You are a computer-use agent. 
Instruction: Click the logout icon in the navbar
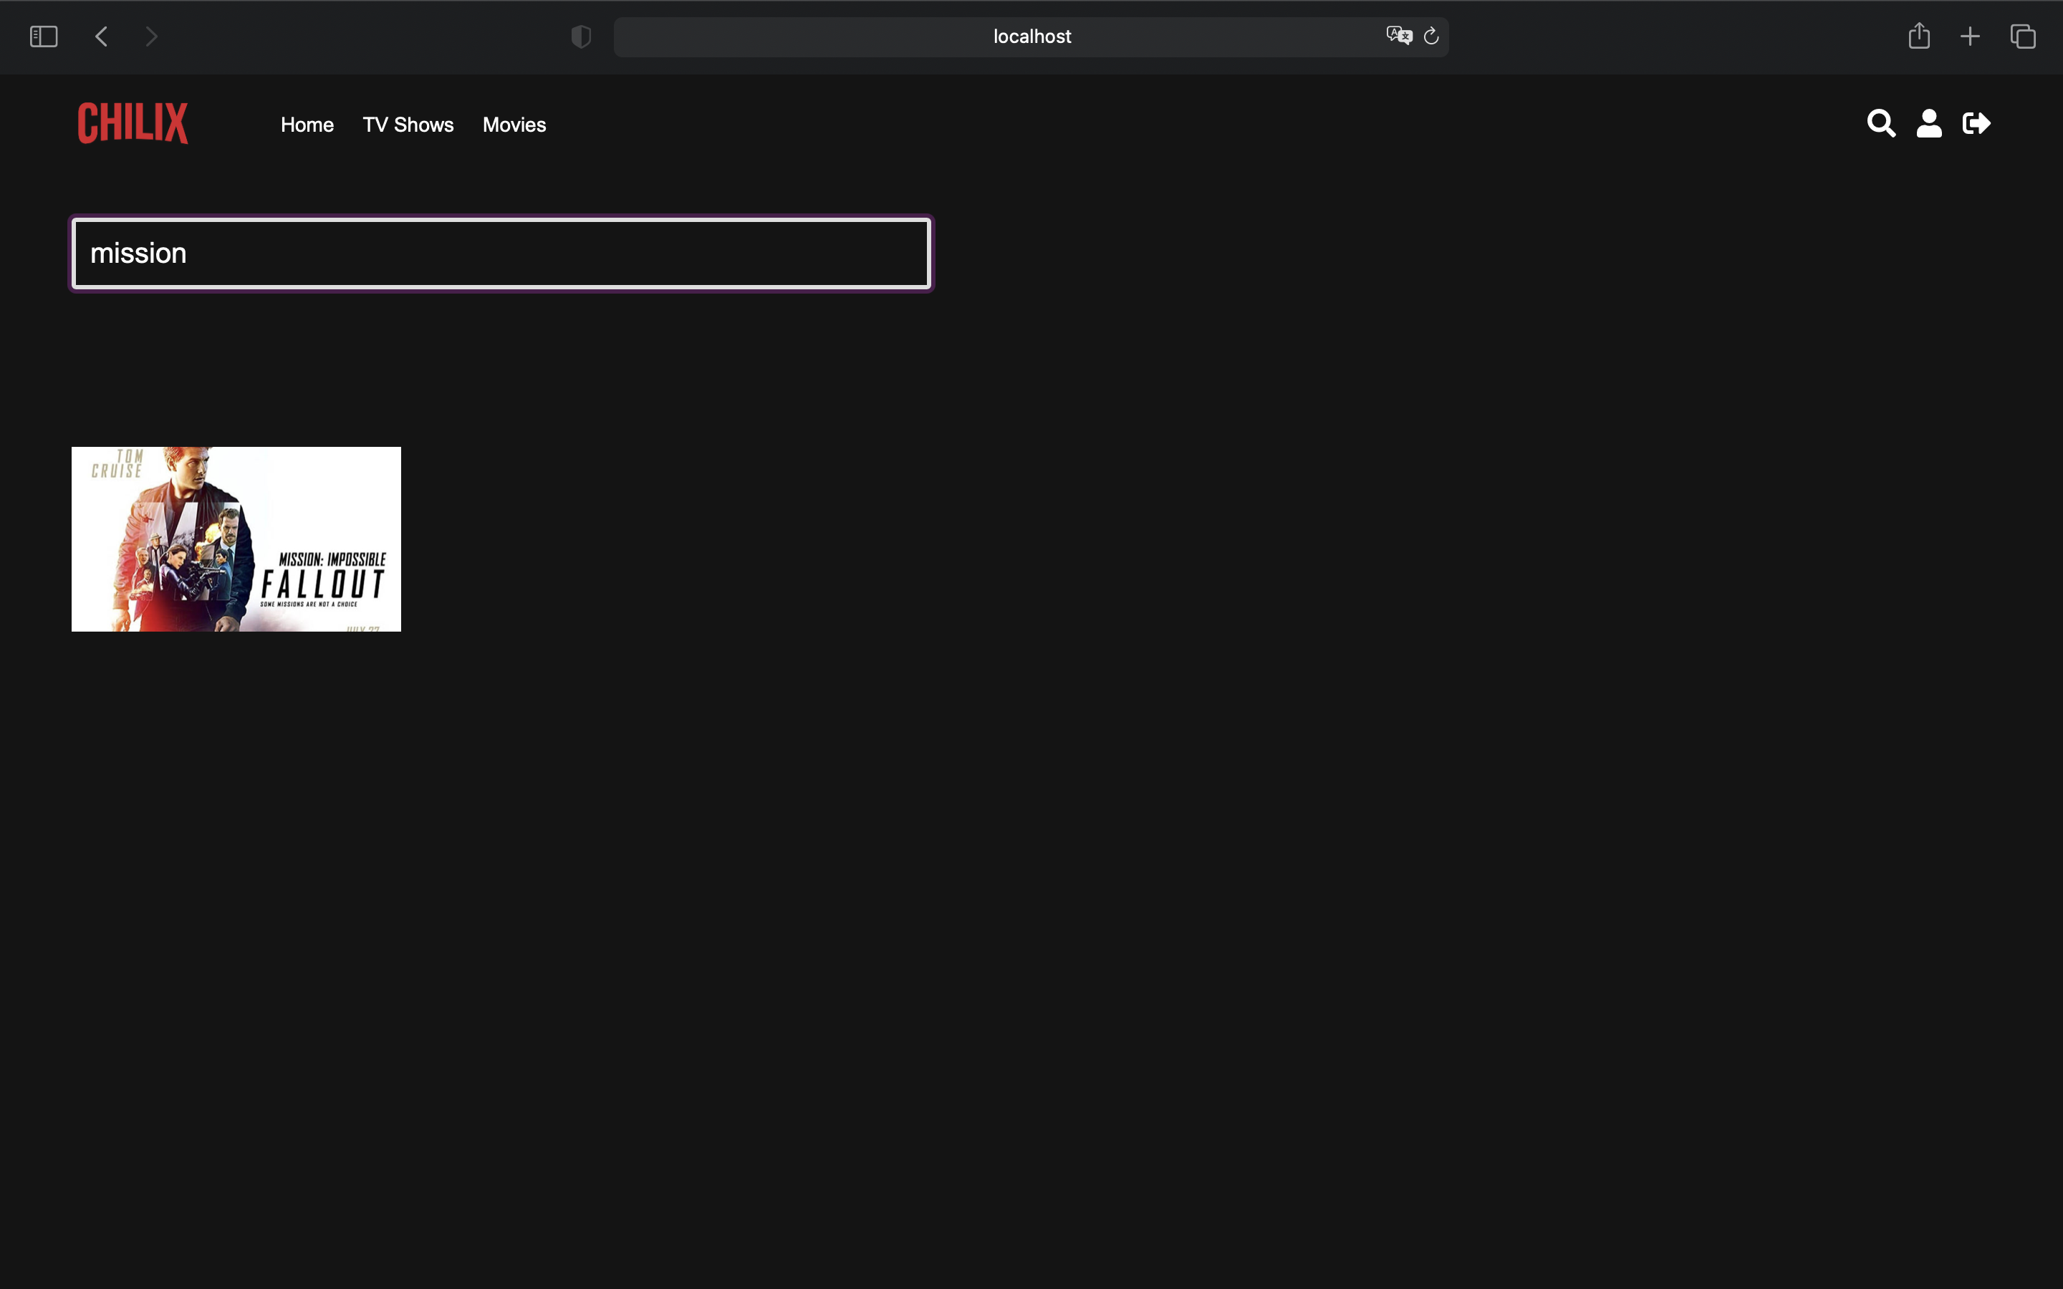pyautogui.click(x=1976, y=122)
